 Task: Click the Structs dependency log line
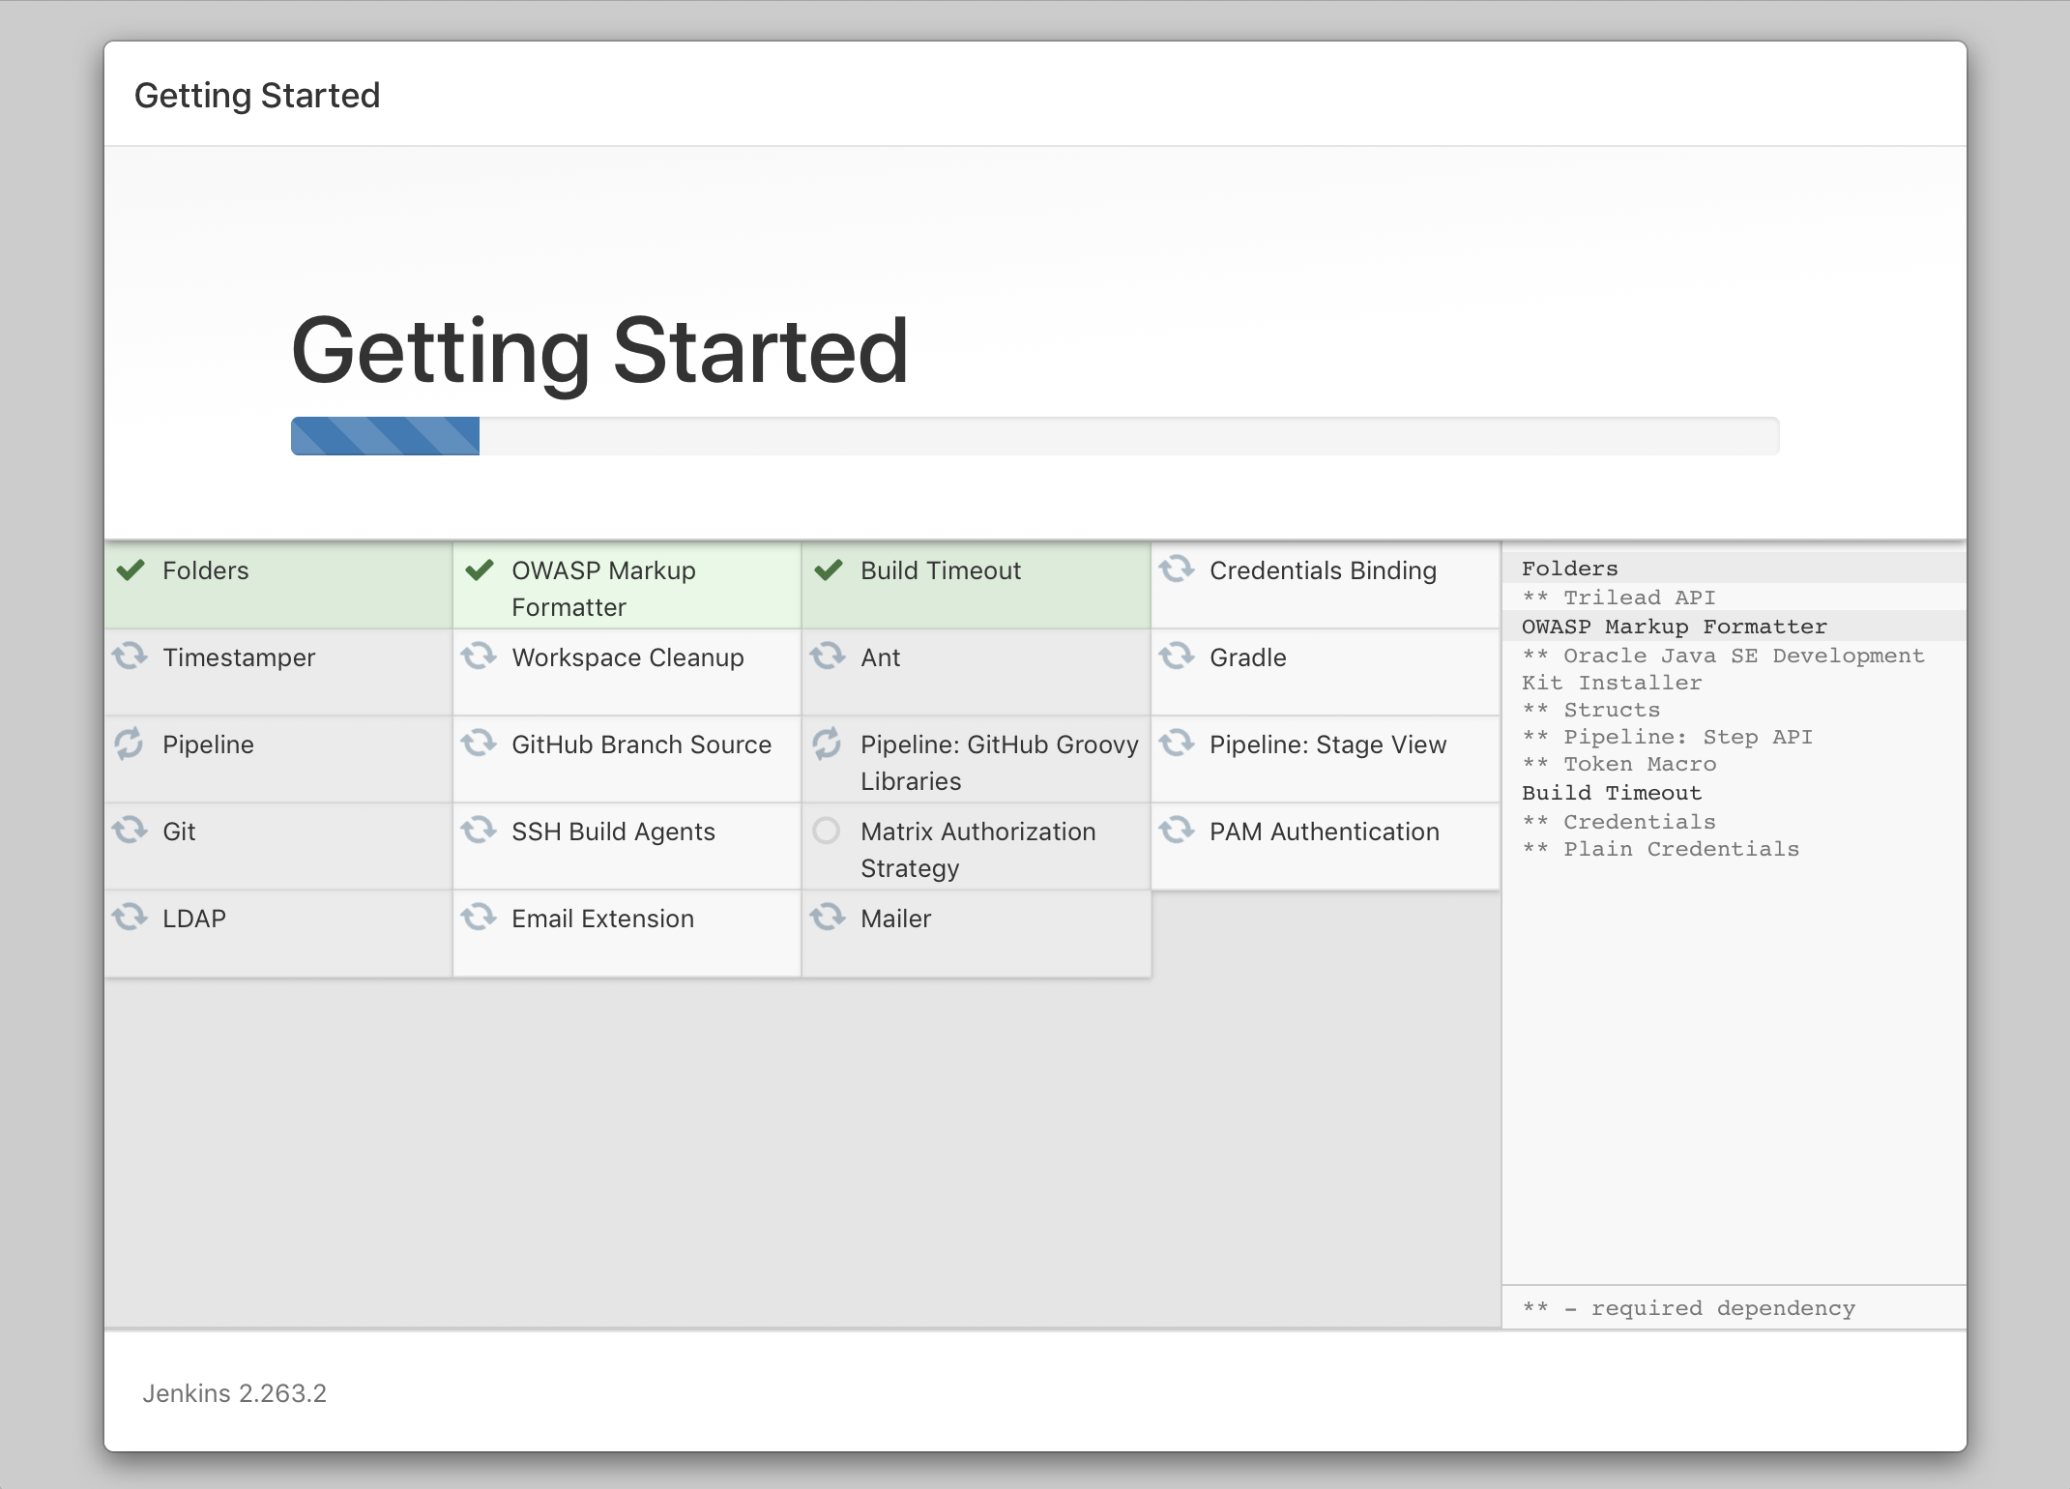[x=1590, y=710]
